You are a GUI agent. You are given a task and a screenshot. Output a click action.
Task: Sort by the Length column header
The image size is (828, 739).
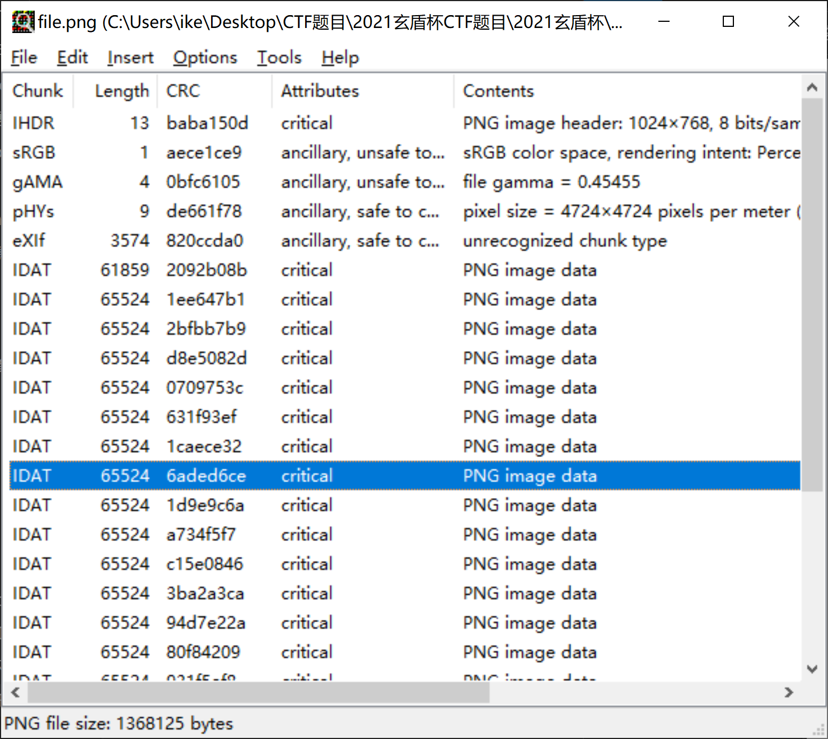point(122,91)
